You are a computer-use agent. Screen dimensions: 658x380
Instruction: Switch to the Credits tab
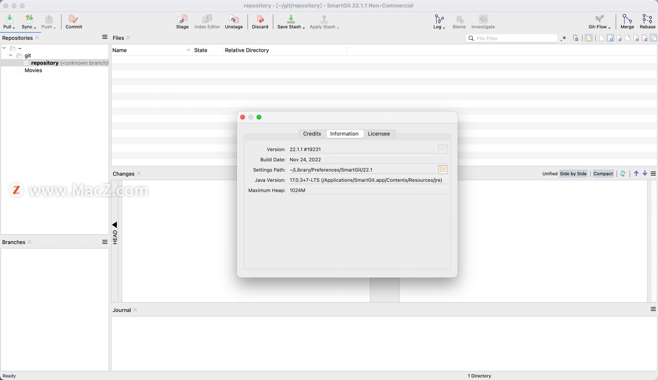click(x=312, y=134)
